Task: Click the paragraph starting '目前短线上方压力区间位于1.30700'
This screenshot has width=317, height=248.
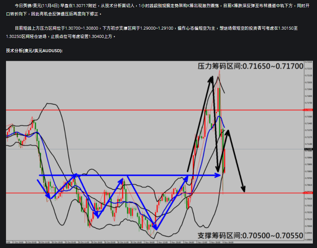Action: 152,32
